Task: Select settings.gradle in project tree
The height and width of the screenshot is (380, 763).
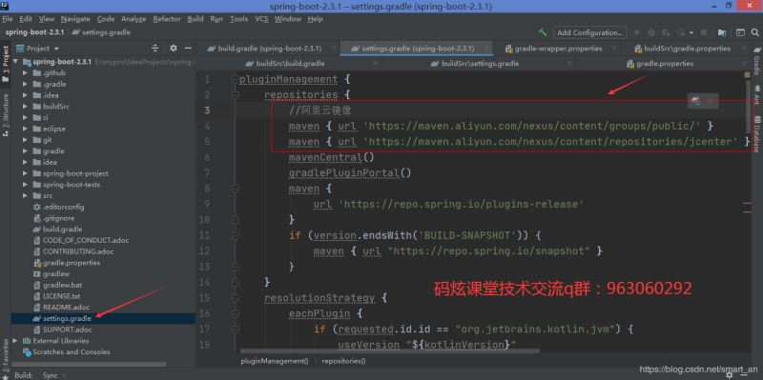Action: point(103,318)
